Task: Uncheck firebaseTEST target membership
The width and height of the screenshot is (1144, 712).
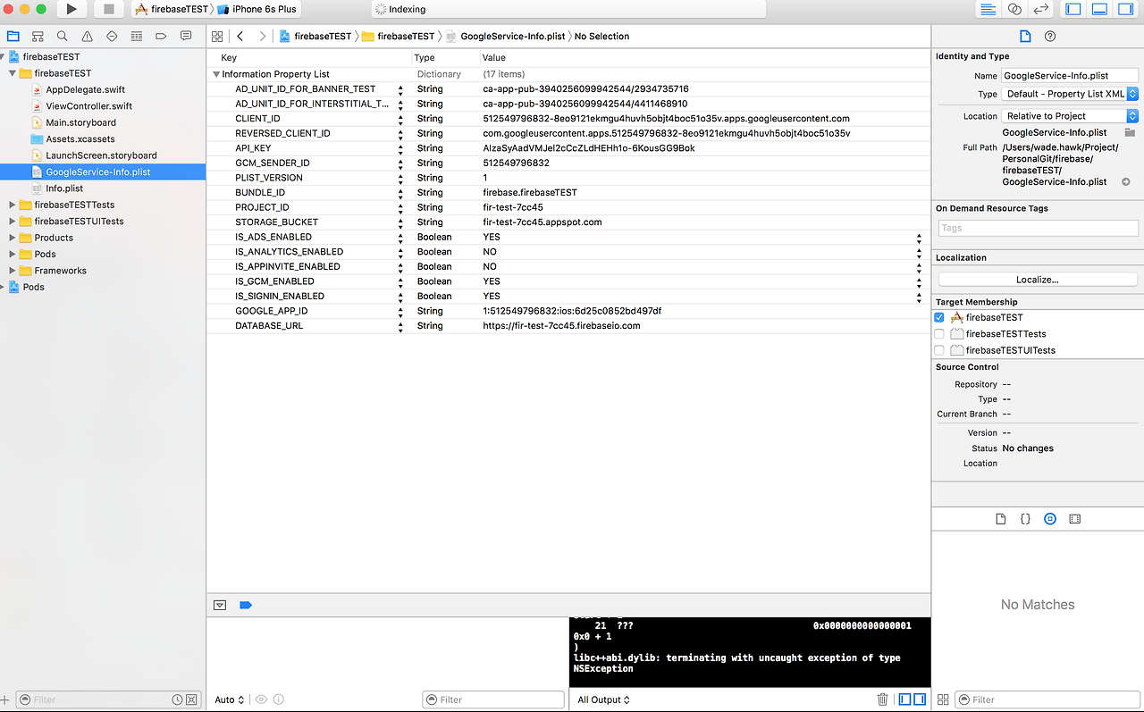Action: tap(939, 317)
